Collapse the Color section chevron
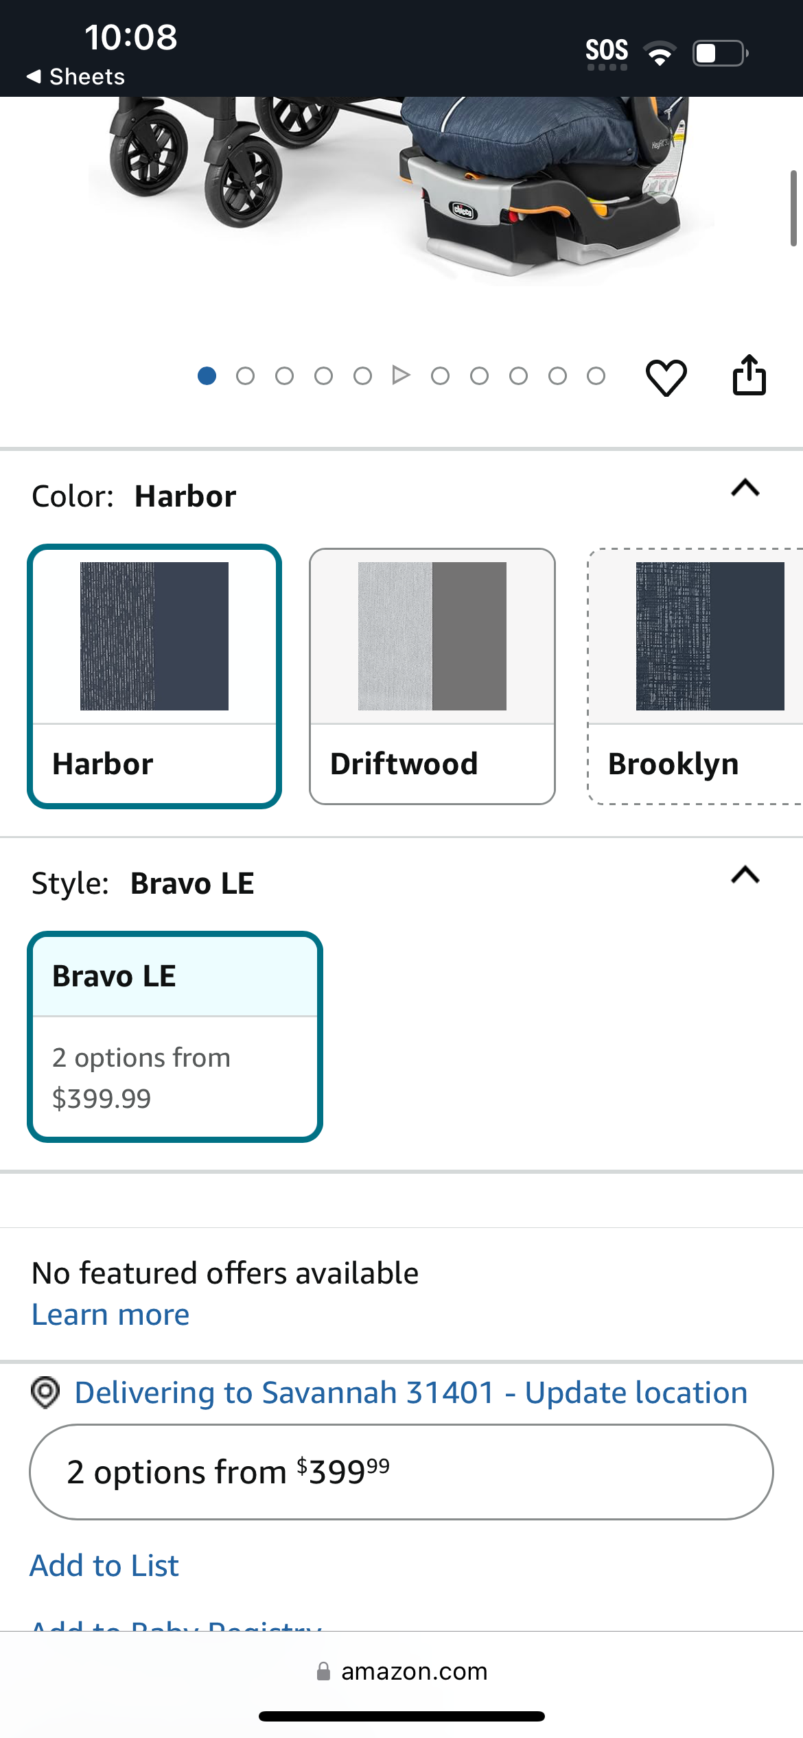Image resolution: width=803 pixels, height=1738 pixels. tap(745, 488)
